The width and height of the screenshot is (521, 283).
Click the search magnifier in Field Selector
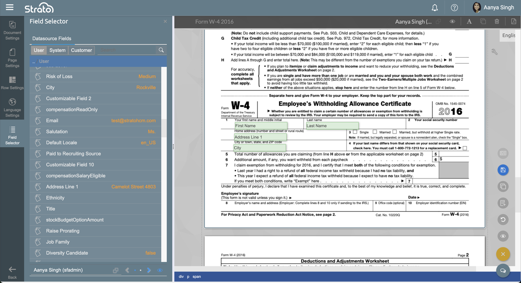tap(161, 50)
